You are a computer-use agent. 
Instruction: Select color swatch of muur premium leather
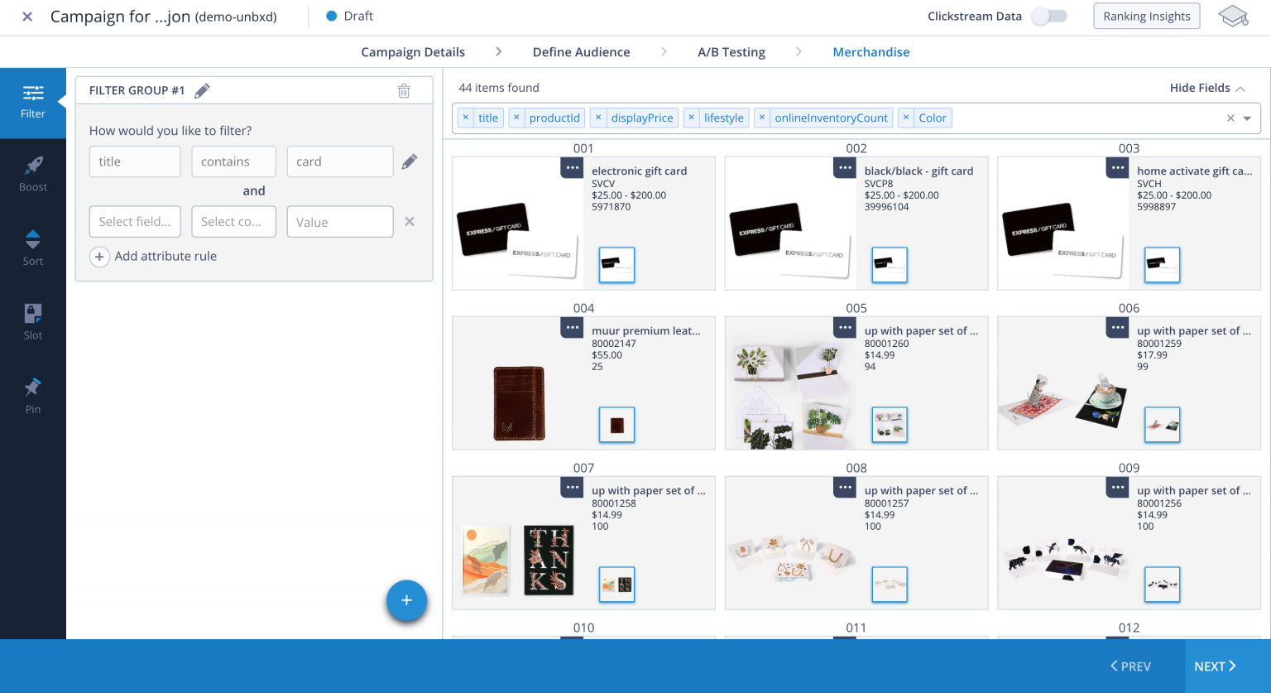coord(616,425)
